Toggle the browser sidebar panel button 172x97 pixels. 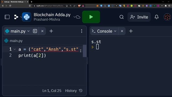click(x=170, y=6)
